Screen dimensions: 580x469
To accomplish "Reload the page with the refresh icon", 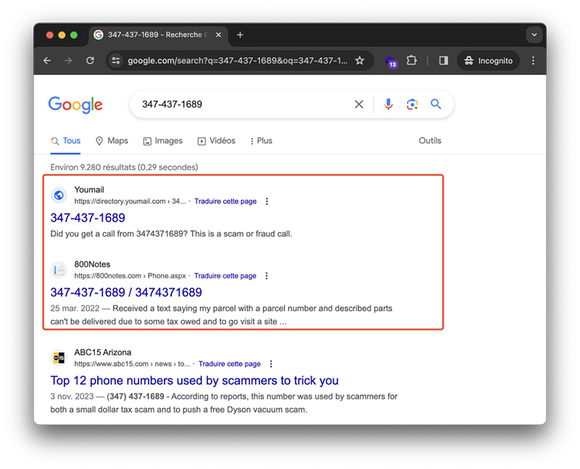I will pyautogui.click(x=90, y=61).
